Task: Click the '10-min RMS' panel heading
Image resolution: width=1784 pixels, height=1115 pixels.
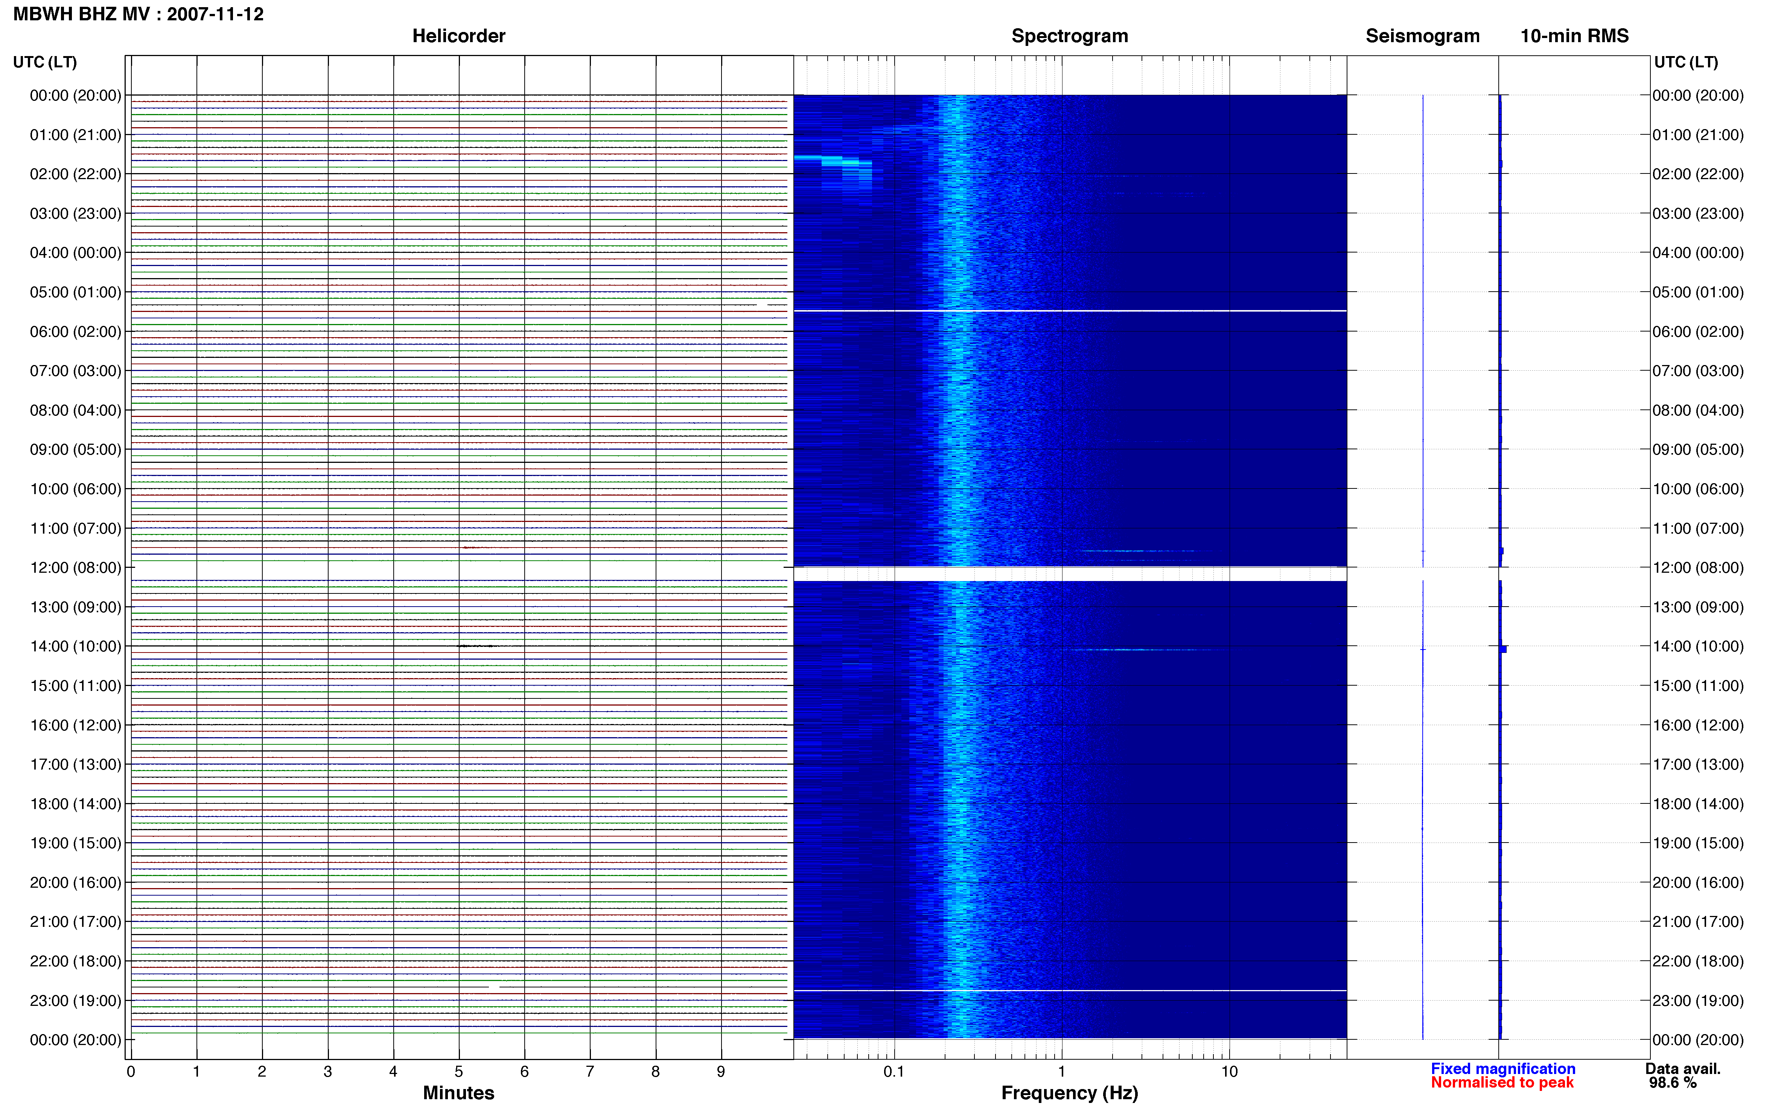Action: [1575, 36]
